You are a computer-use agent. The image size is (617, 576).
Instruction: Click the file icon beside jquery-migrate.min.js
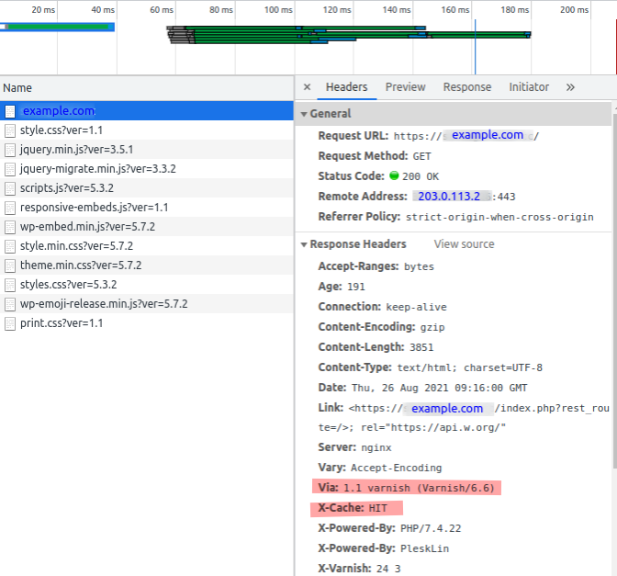click(x=10, y=169)
